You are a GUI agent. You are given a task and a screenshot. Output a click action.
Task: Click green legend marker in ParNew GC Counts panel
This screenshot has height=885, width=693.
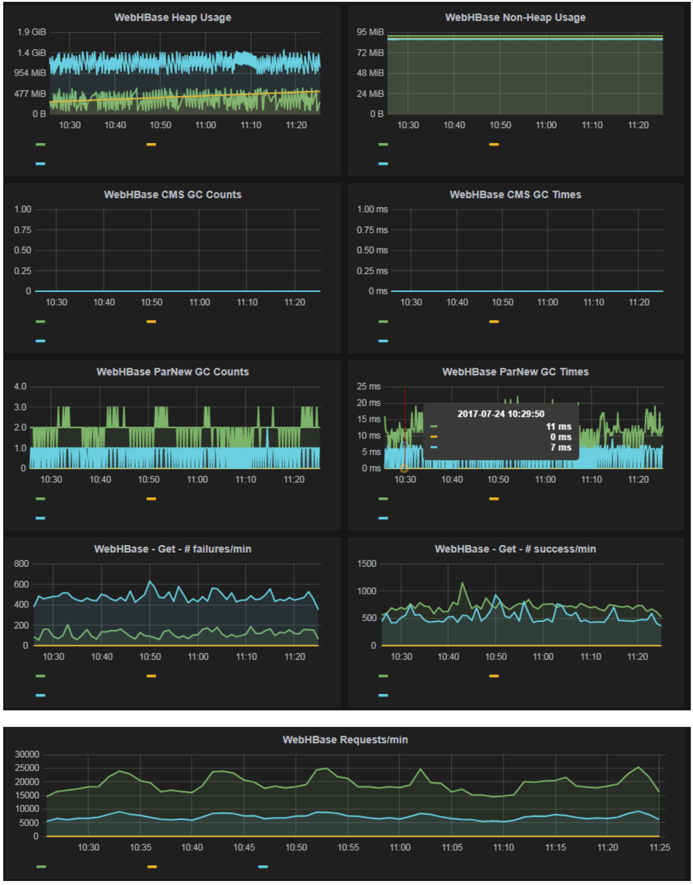40,498
